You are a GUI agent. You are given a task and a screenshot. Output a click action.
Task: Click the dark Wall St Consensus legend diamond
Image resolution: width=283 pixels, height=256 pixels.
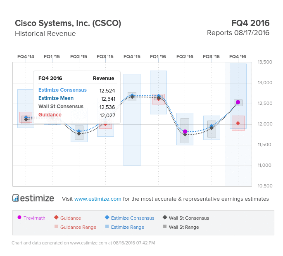coord(165,217)
